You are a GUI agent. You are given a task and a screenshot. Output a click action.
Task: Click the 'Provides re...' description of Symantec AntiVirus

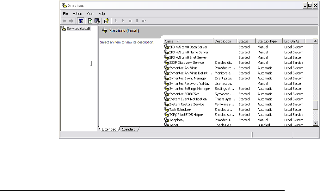[x=225, y=68]
